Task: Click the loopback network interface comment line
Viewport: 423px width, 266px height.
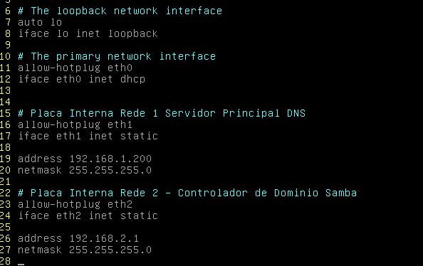Action: [x=120, y=11]
